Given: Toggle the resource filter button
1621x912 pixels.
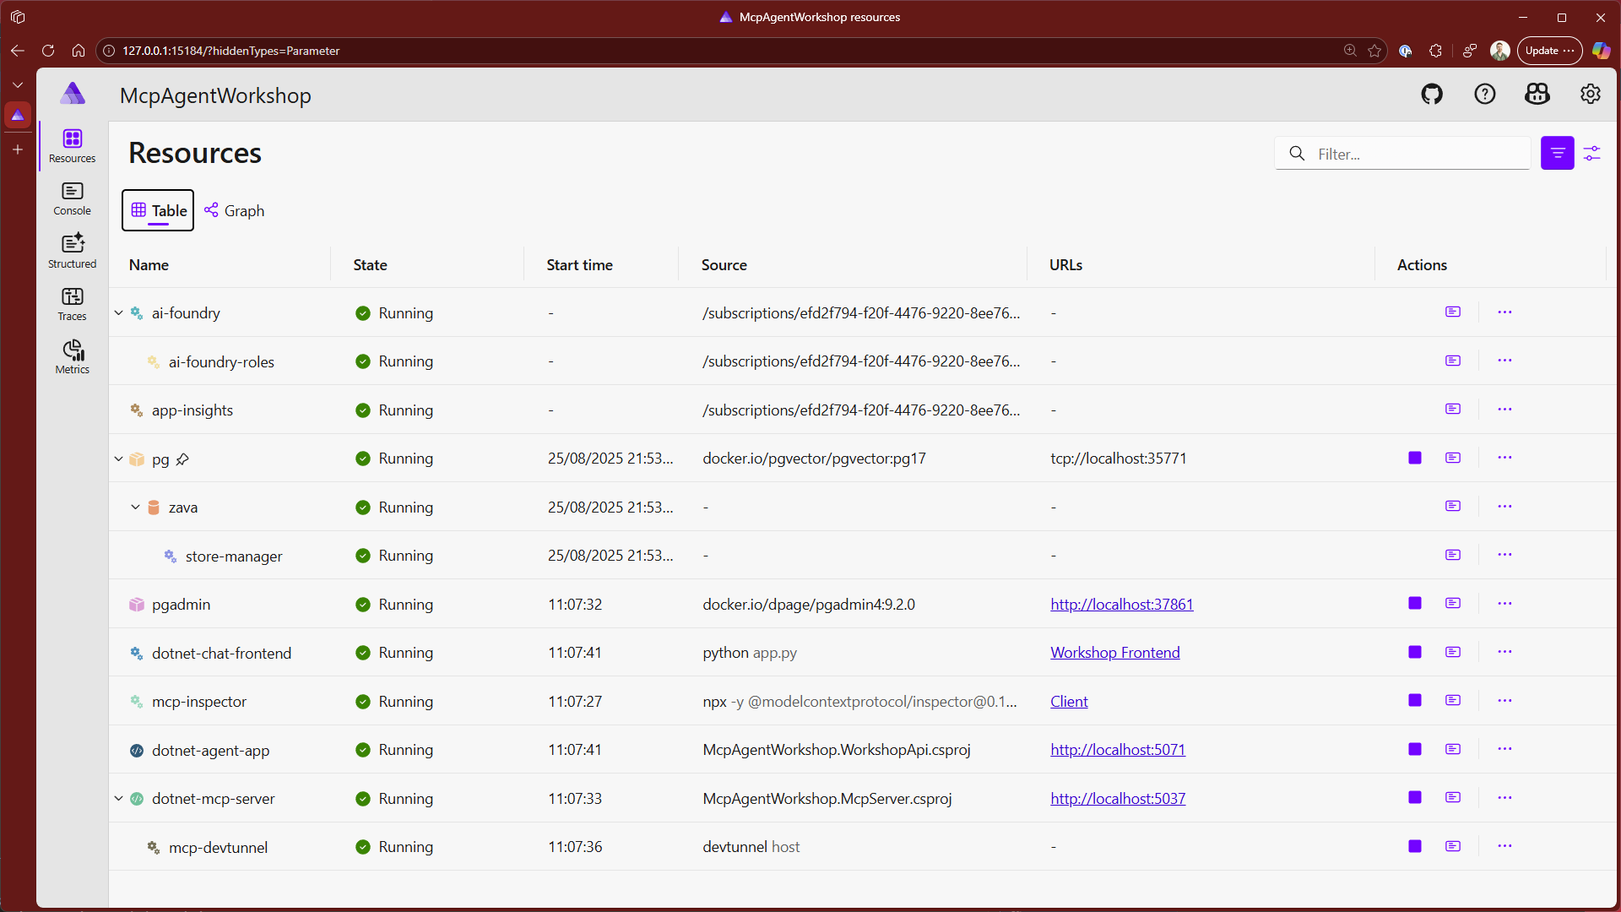Looking at the screenshot, I should tap(1557, 154).
